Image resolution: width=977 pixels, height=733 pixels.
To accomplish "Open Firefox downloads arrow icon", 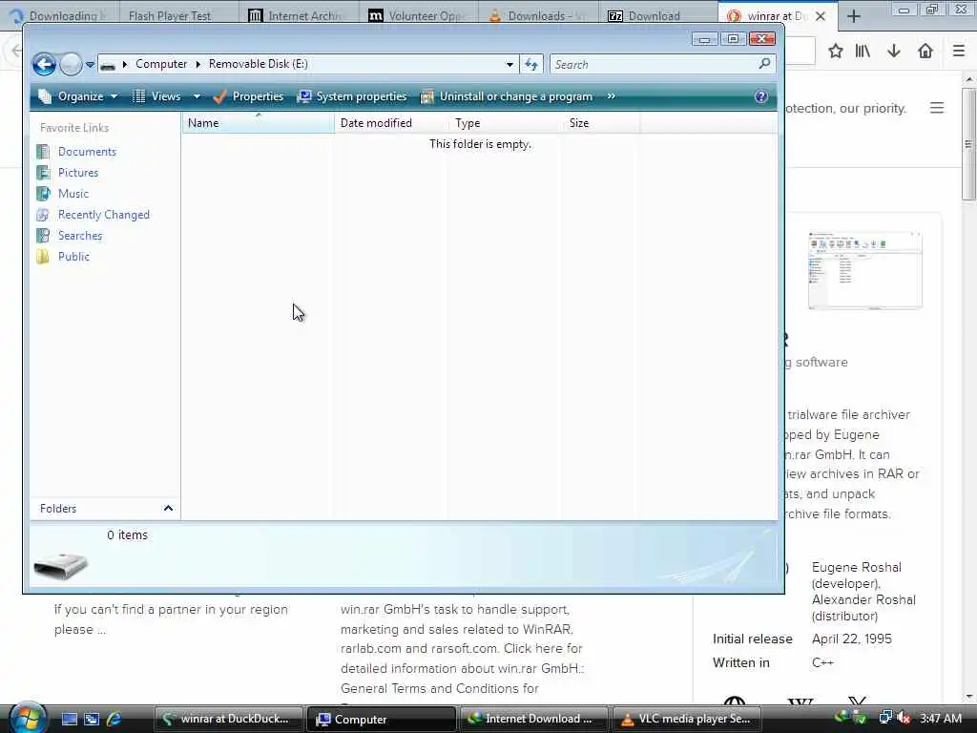I will click(x=893, y=52).
